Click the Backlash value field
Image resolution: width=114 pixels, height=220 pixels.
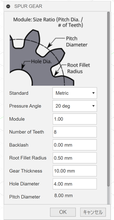75,145
